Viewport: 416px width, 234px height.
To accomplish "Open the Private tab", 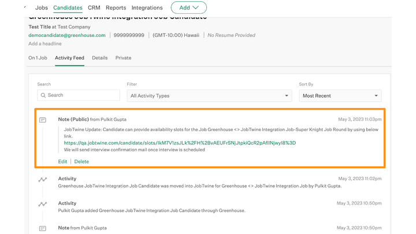I will [x=123, y=58].
